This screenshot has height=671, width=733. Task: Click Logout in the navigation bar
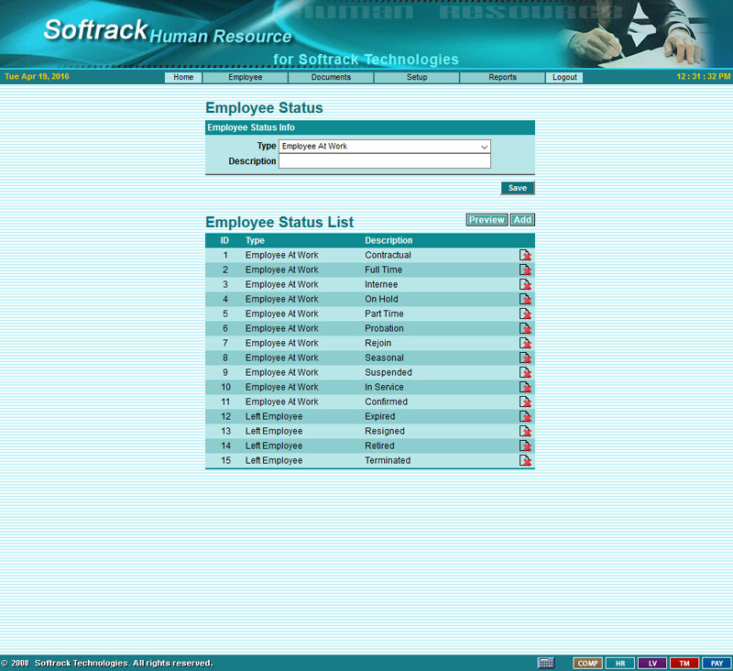tap(565, 78)
